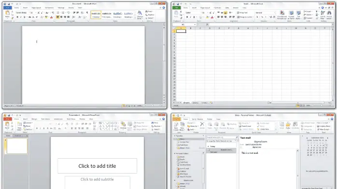Viewport: 337px width, 189px height.
Task: Switch to the Insert tab in Excel
Action: [x=194, y=8]
